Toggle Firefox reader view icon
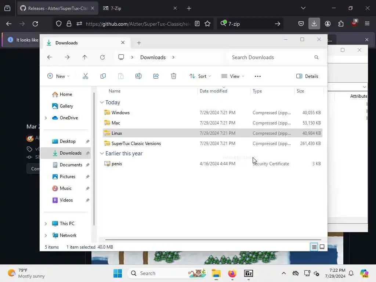 pyautogui.click(x=197, y=23)
